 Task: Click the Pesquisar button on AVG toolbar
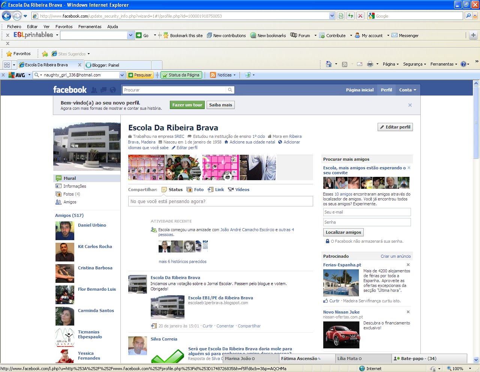pos(140,75)
